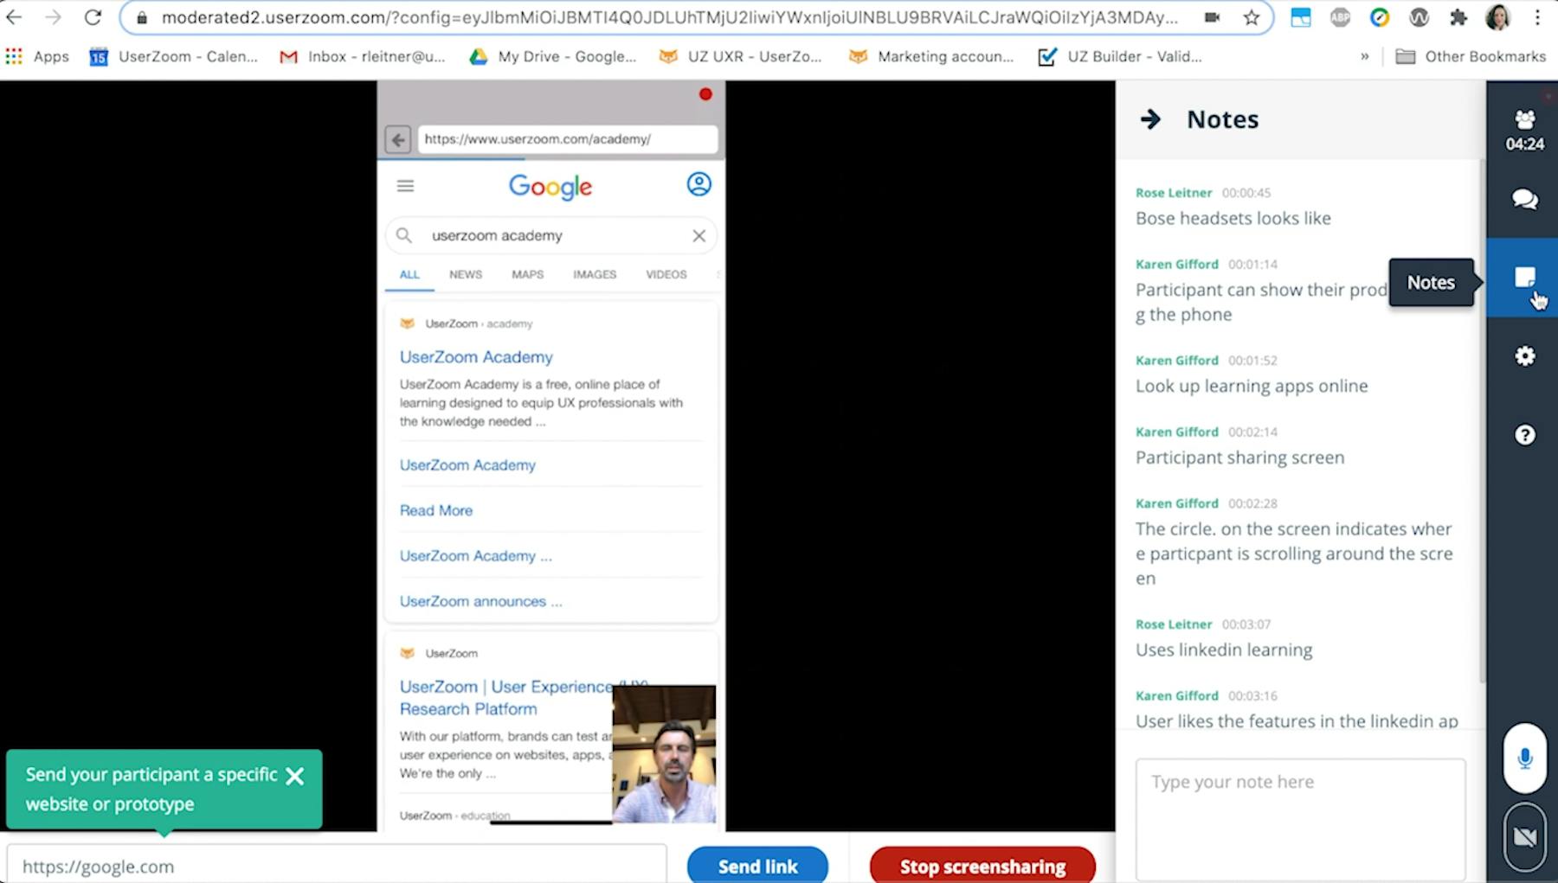Open UserZoom announces link
This screenshot has width=1558, height=883.
pyautogui.click(x=480, y=601)
